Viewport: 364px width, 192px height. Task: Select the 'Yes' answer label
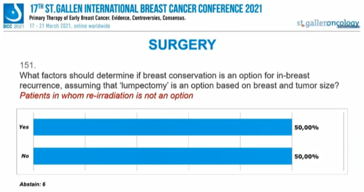[x=24, y=127]
